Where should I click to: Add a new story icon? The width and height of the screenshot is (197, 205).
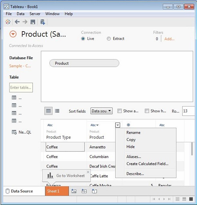(x=94, y=191)
